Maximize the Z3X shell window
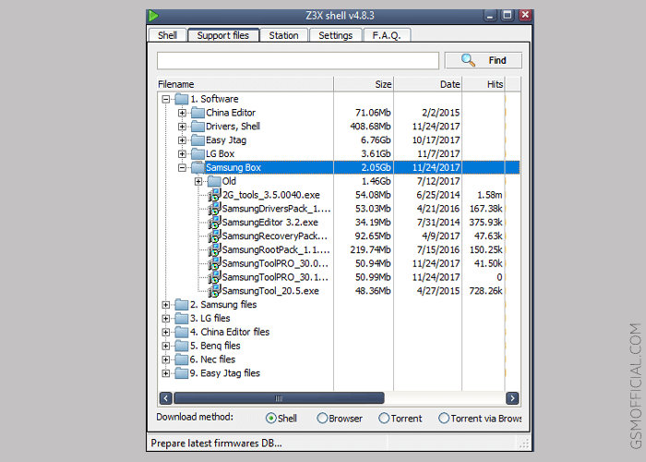The width and height of the screenshot is (646, 462). coord(508,16)
